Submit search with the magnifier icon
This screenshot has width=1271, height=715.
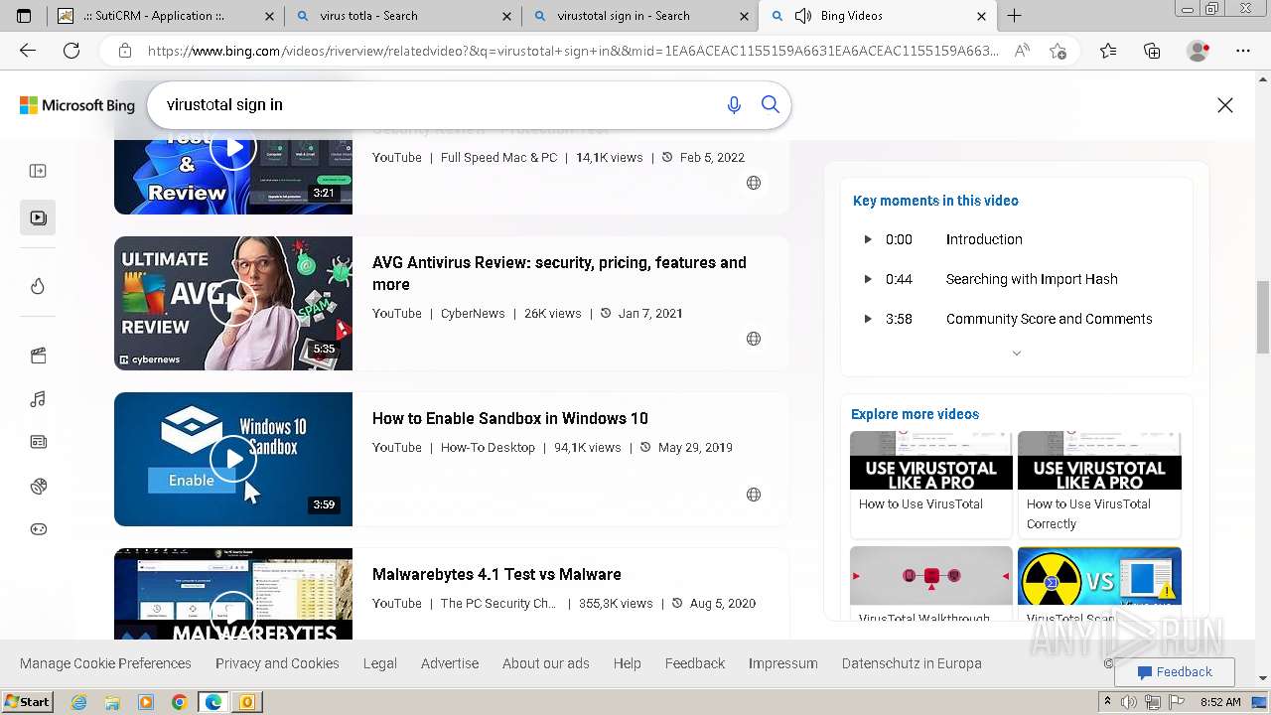pos(771,104)
